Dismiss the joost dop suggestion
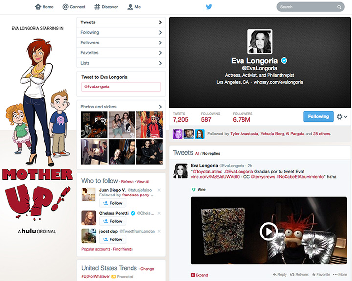The image size is (352, 281). coord(159,231)
